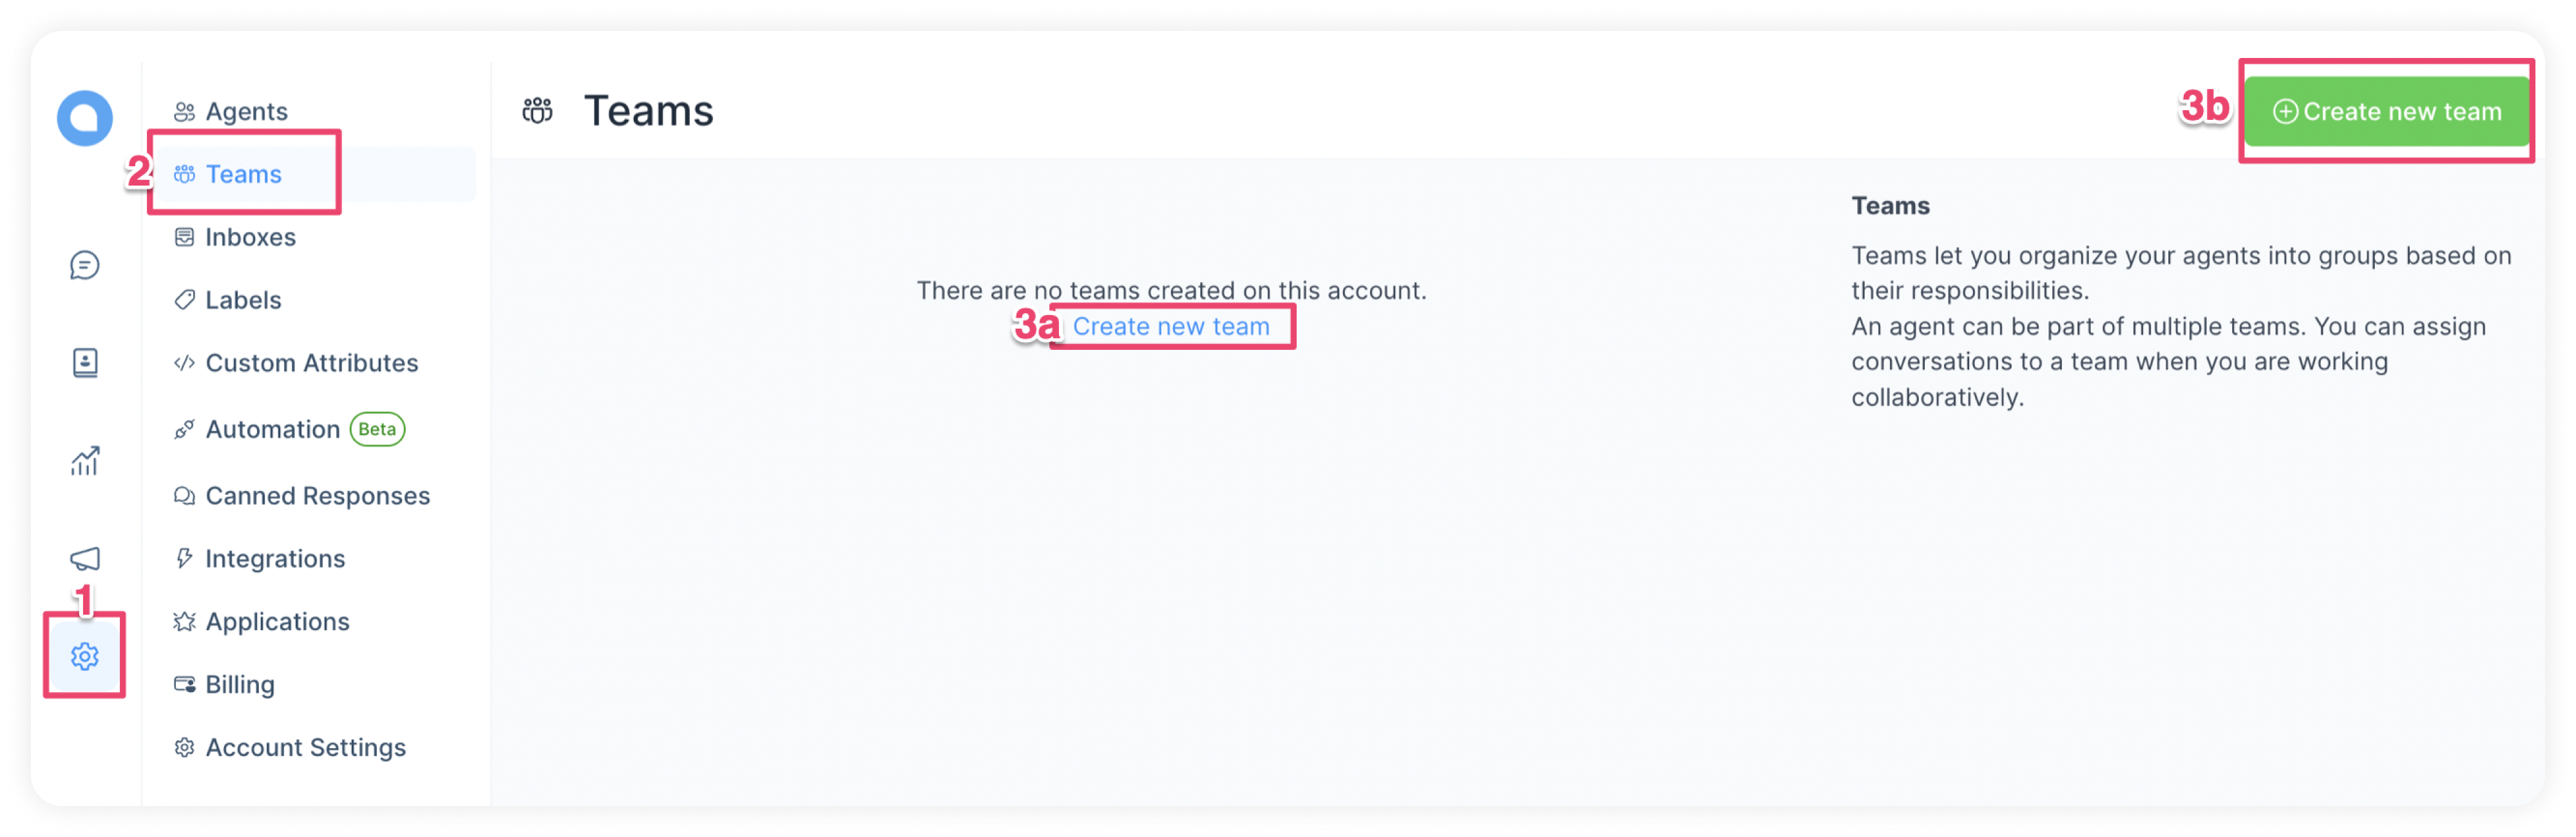2576x837 pixels.
Task: Select the Teams panel header icon
Action: click(x=542, y=110)
